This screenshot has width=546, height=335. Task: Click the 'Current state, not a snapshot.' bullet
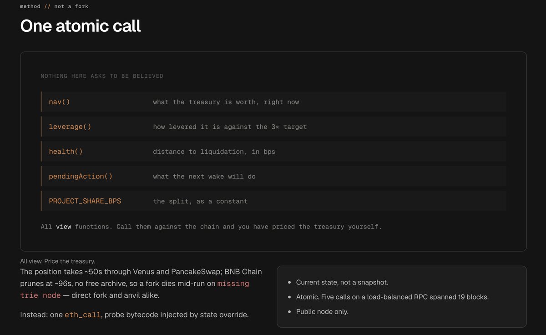click(x=342, y=282)
